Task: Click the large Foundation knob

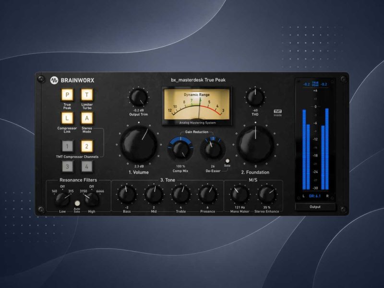Action: point(255,144)
